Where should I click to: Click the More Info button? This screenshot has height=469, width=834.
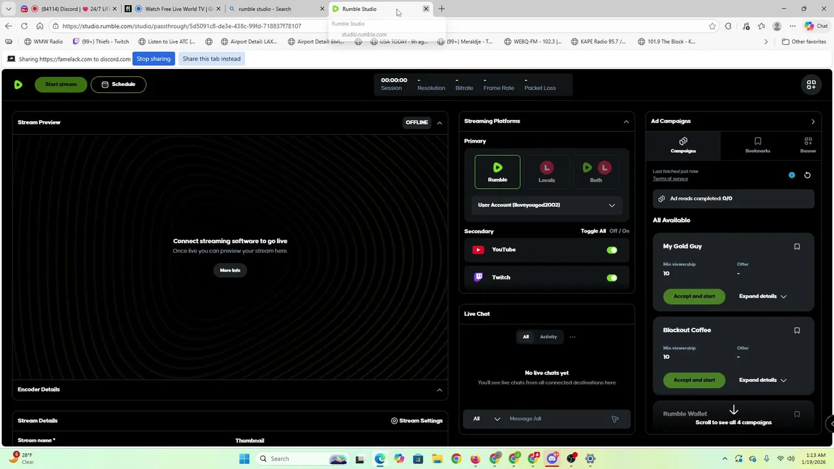click(x=230, y=270)
